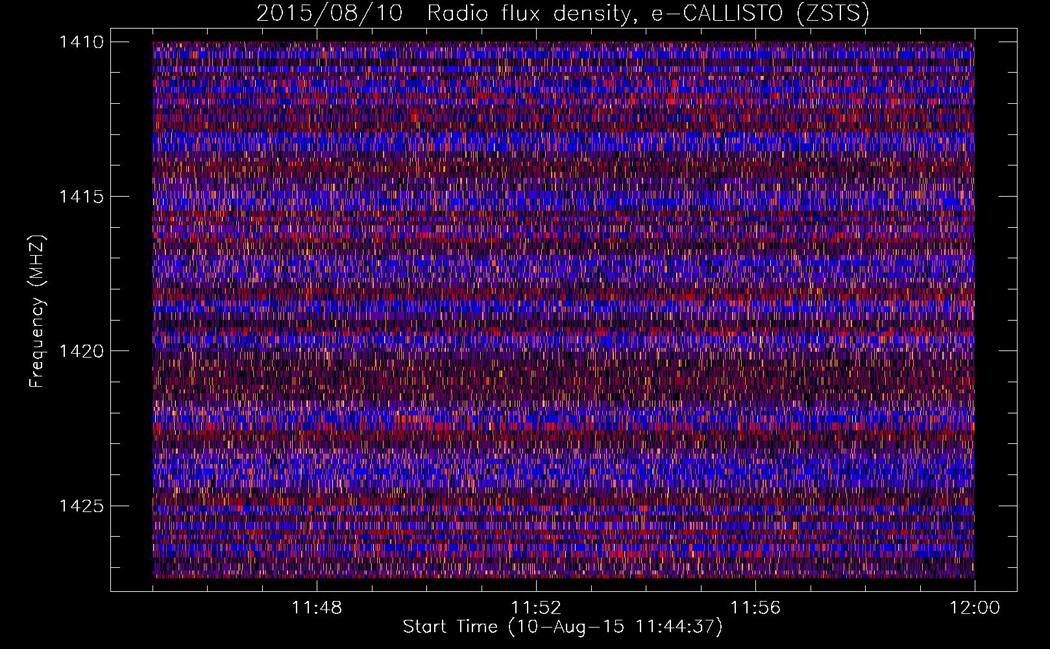The image size is (1050, 649).
Task: Click the 11:56 time axis label
Action: 755,608
